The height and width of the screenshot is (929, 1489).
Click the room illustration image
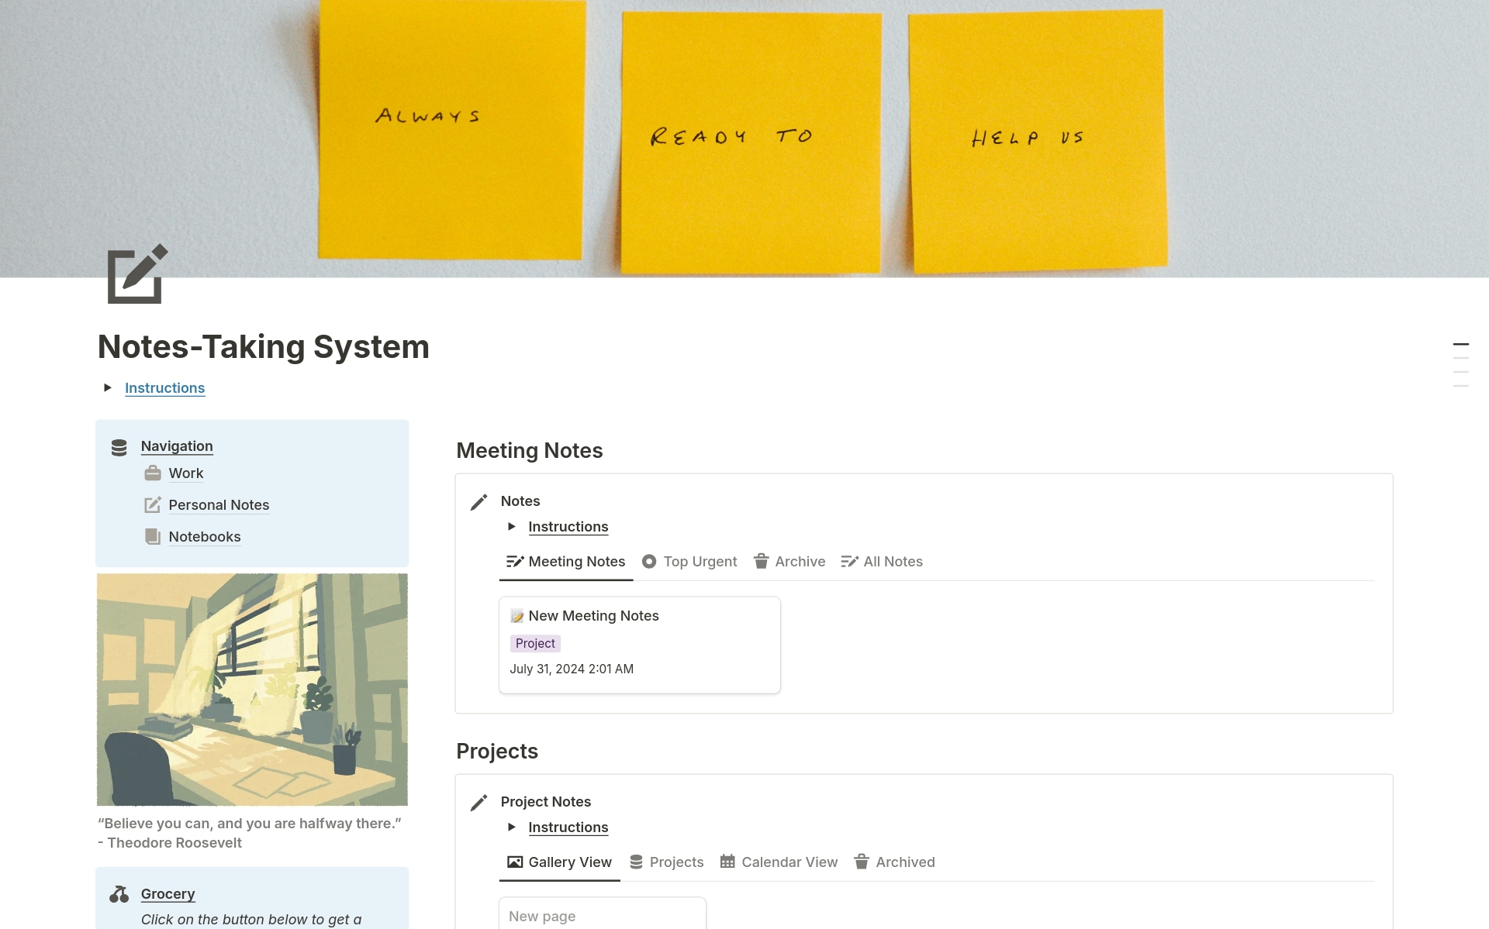pos(252,690)
